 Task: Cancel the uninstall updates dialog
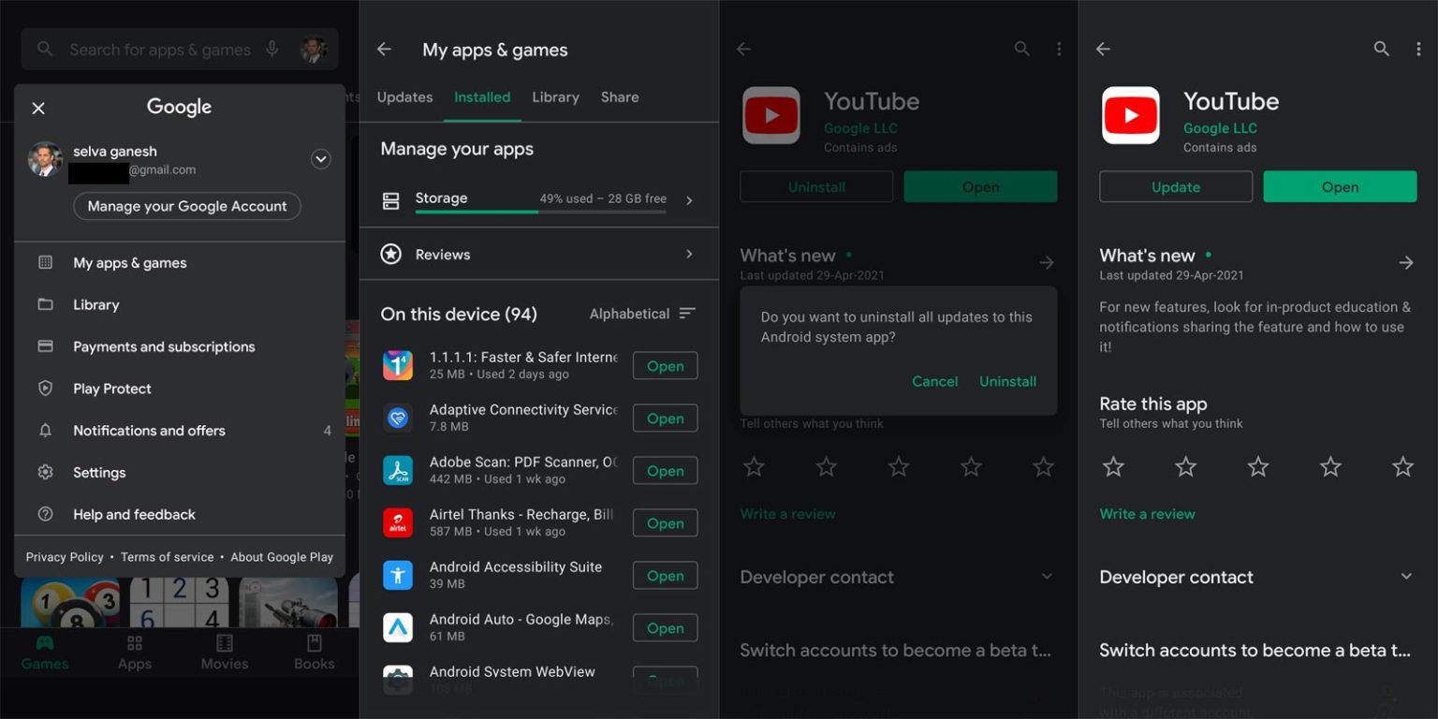point(935,382)
